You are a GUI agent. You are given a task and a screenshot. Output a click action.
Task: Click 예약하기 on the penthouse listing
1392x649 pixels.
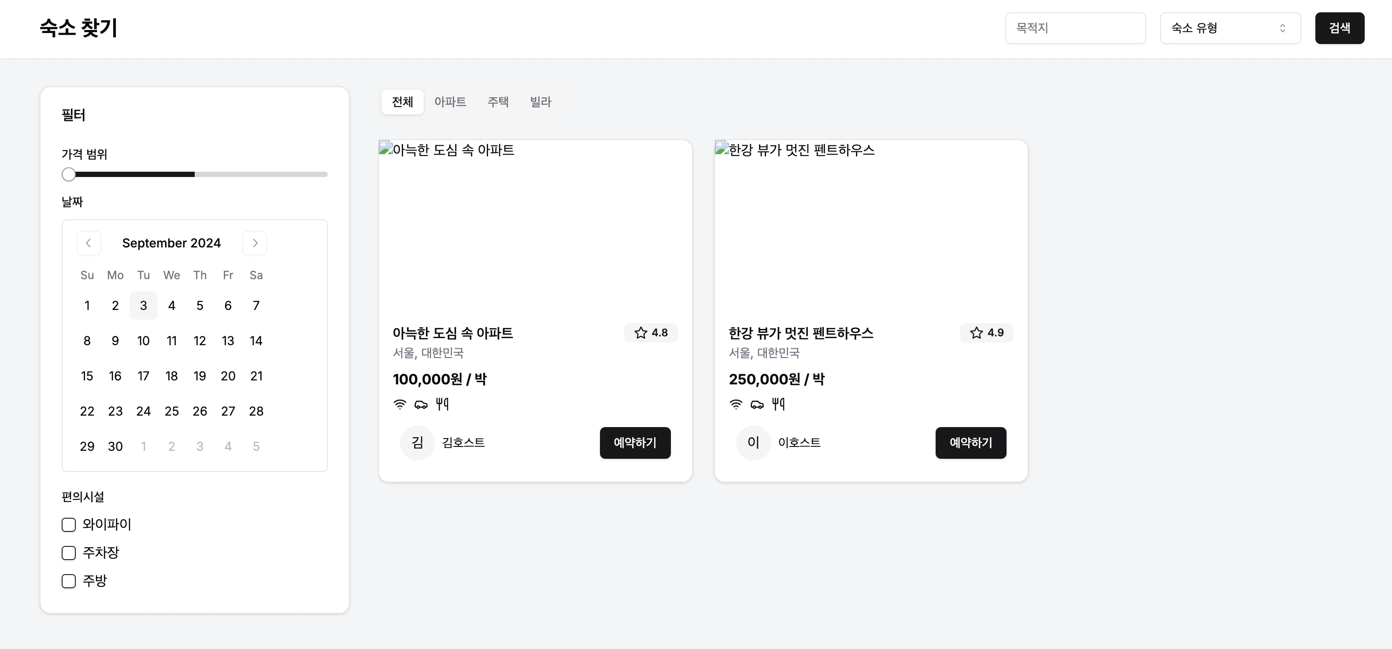[x=970, y=443]
